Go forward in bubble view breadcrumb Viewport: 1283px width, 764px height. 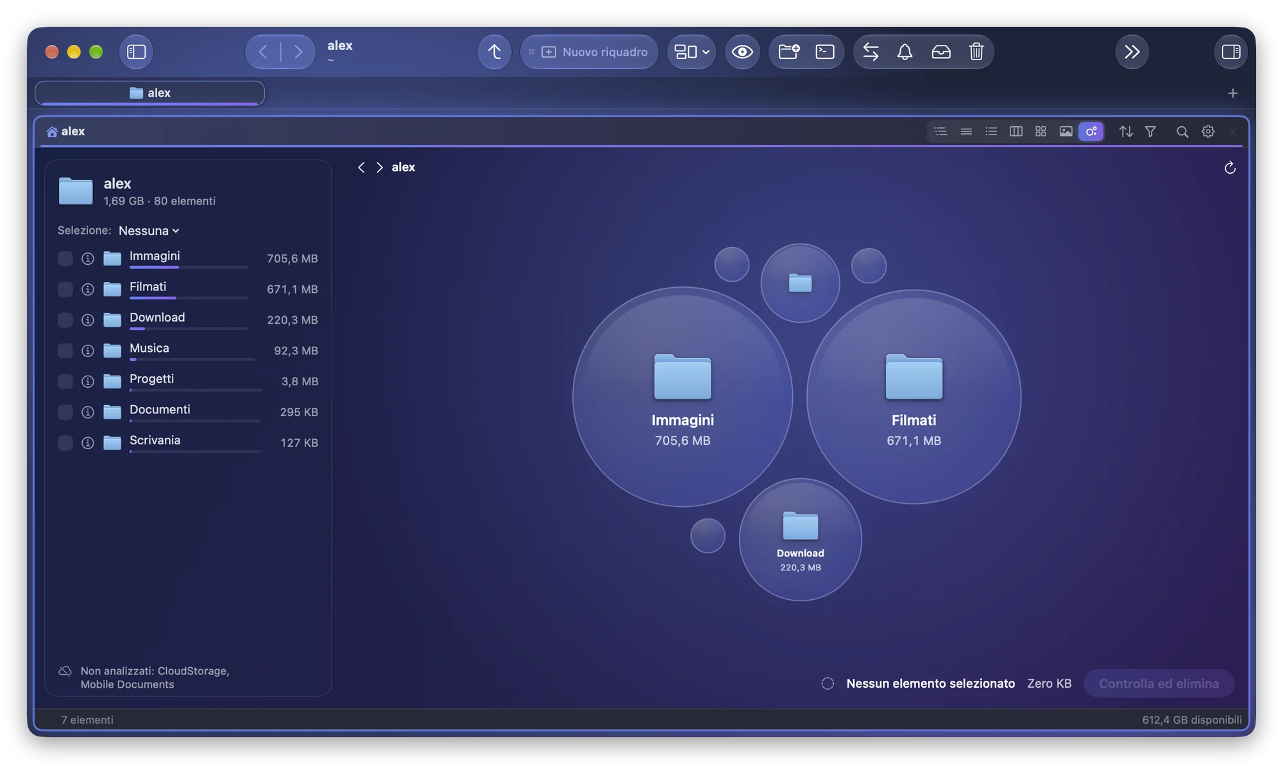point(379,167)
